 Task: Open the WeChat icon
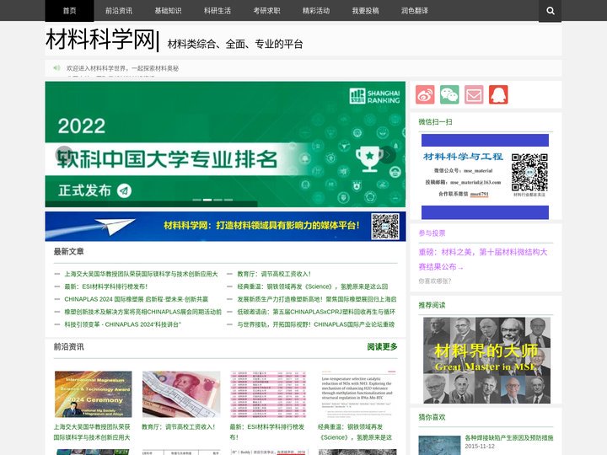tap(449, 94)
